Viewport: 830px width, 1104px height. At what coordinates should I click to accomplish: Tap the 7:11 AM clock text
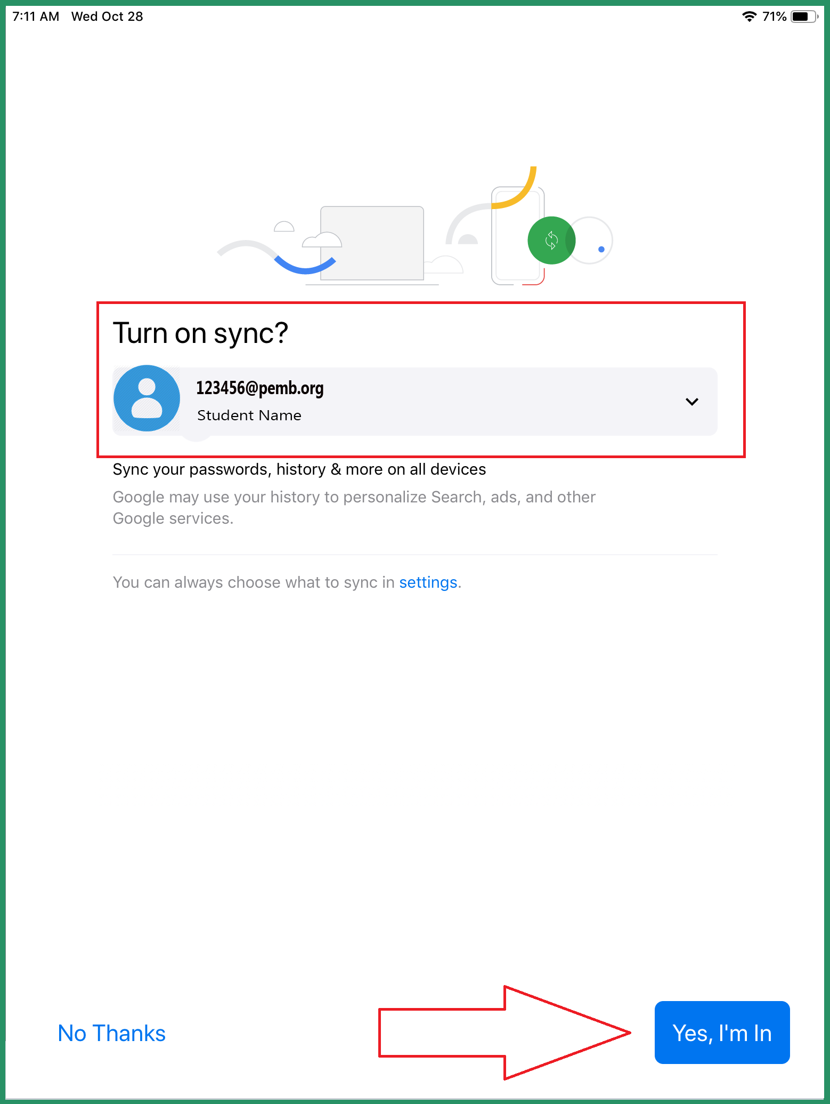tap(36, 17)
